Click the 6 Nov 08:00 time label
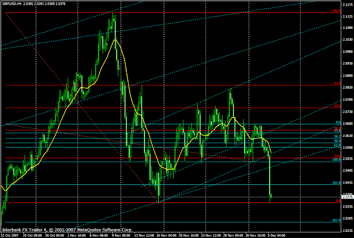Viewport: 354px width, 238px height. click(x=99, y=236)
